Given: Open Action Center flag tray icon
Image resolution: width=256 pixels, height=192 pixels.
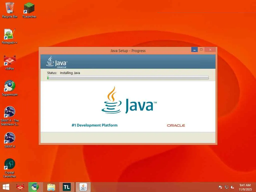Looking at the screenshot, I should (x=220, y=187).
